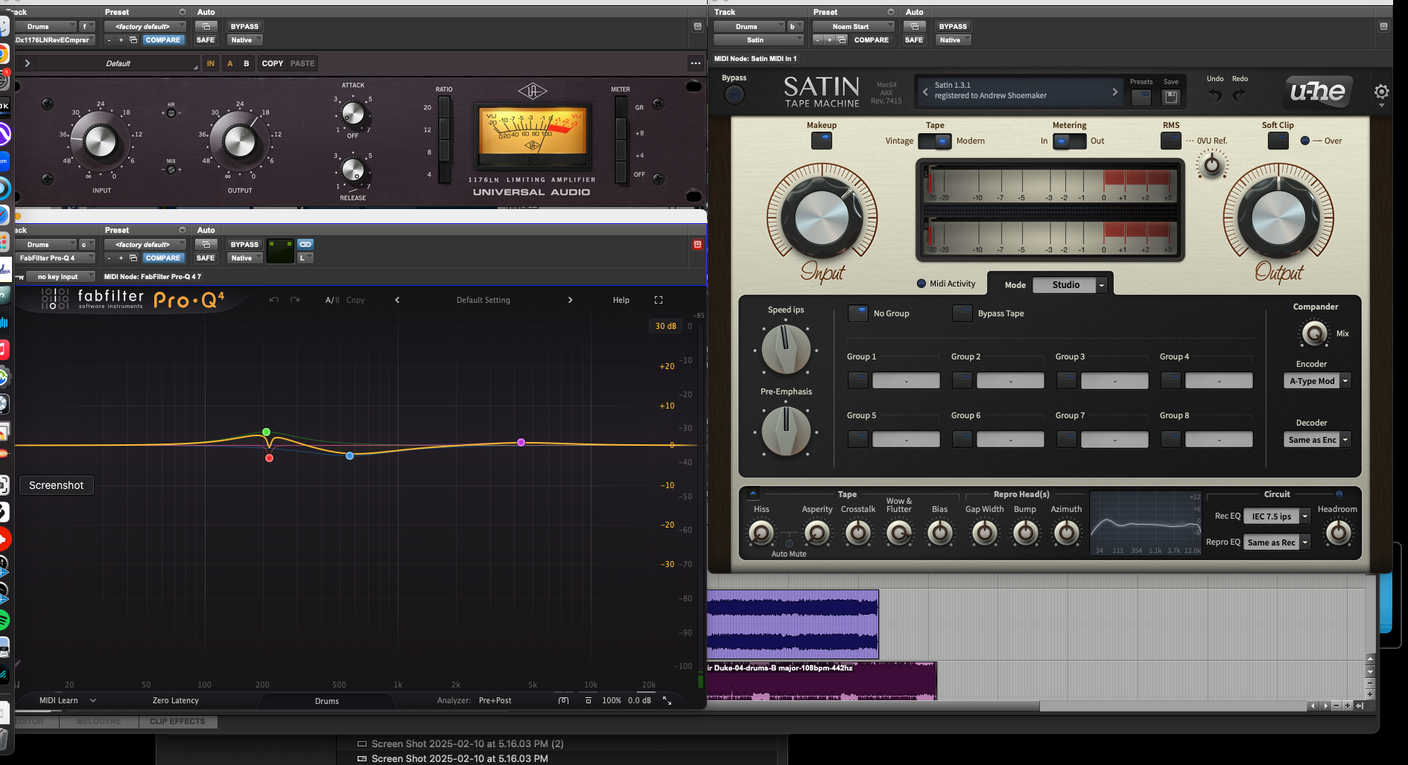The height and width of the screenshot is (765, 1408).
Task: Select the MELODYNE tab
Action: (x=99, y=722)
